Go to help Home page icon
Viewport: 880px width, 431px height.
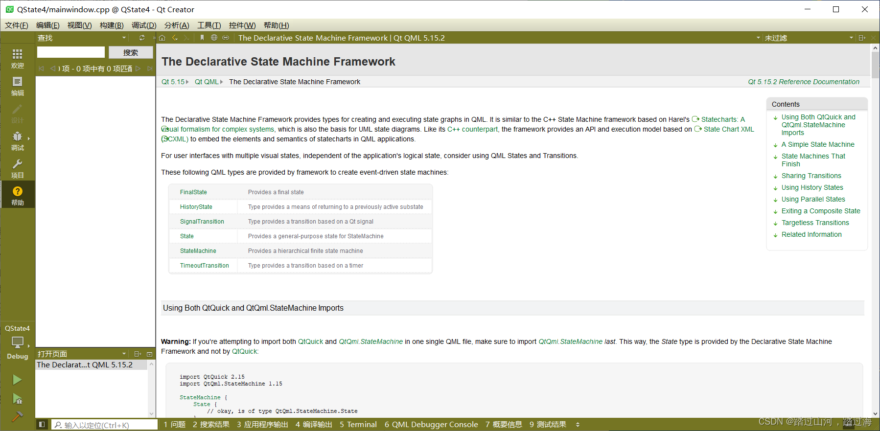[162, 38]
